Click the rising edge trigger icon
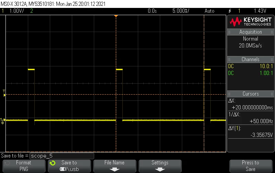The height and width of the screenshot is (173, 275). click(230, 11)
